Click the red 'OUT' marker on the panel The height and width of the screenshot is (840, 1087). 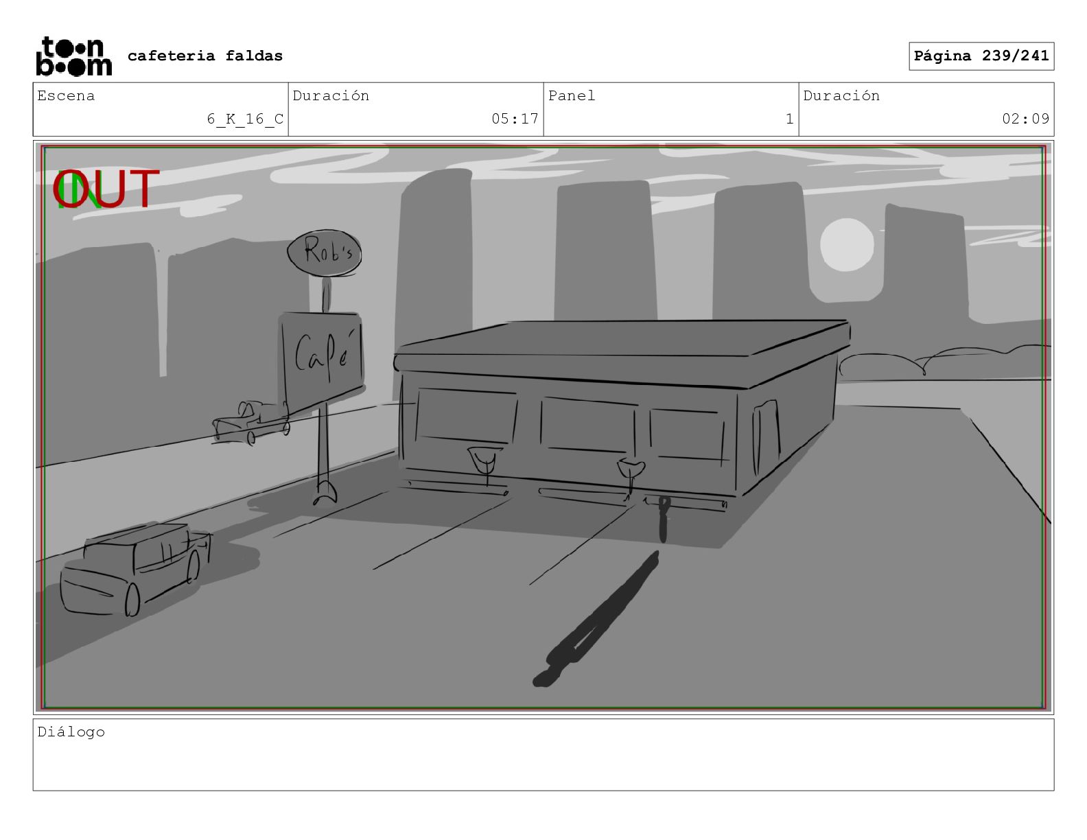pyautogui.click(x=106, y=189)
